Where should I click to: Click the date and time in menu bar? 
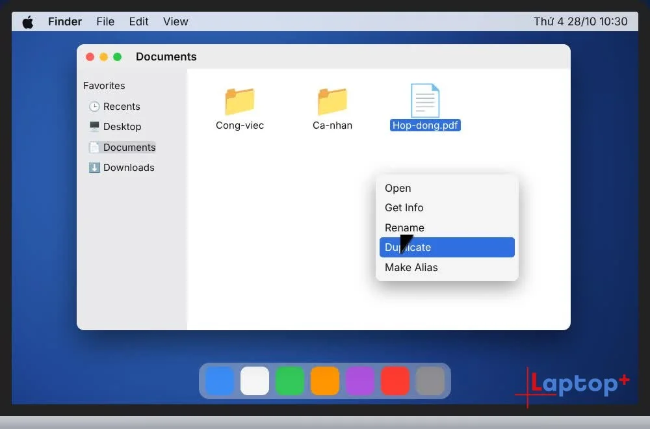pos(580,21)
